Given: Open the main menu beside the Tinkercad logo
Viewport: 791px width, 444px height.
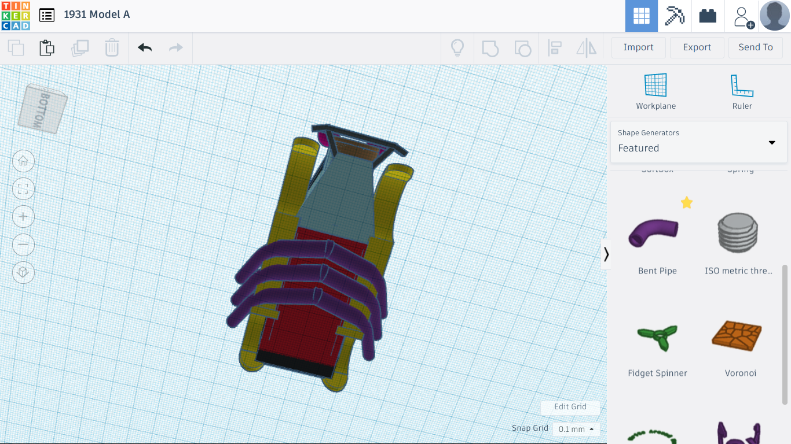Looking at the screenshot, I should pos(46,15).
